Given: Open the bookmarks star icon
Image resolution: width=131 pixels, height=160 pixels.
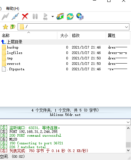Looking at the screenshot, I should (x=5, y=27).
